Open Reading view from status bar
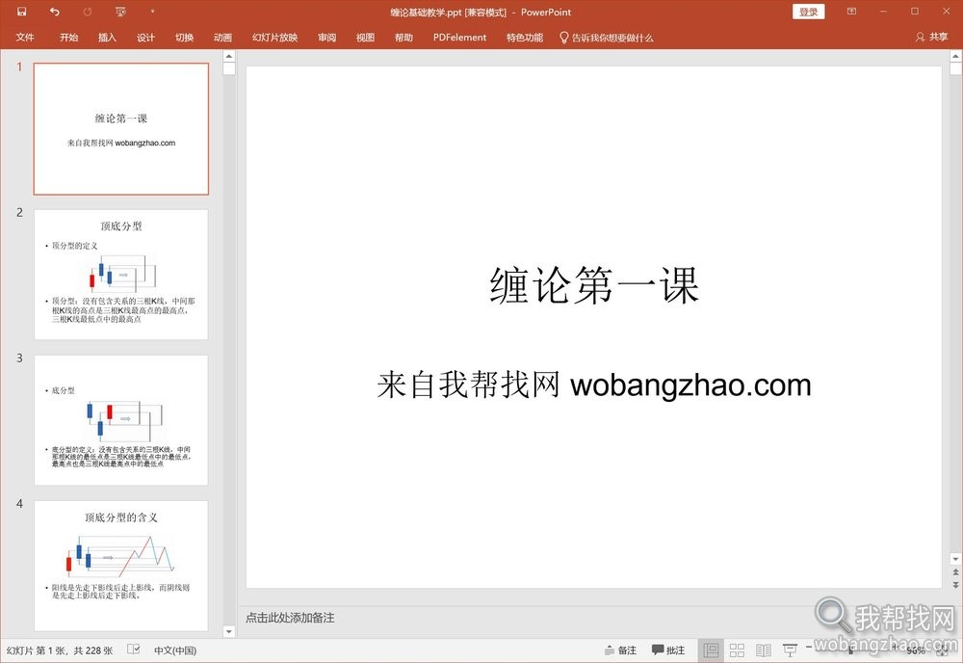 coord(762,650)
